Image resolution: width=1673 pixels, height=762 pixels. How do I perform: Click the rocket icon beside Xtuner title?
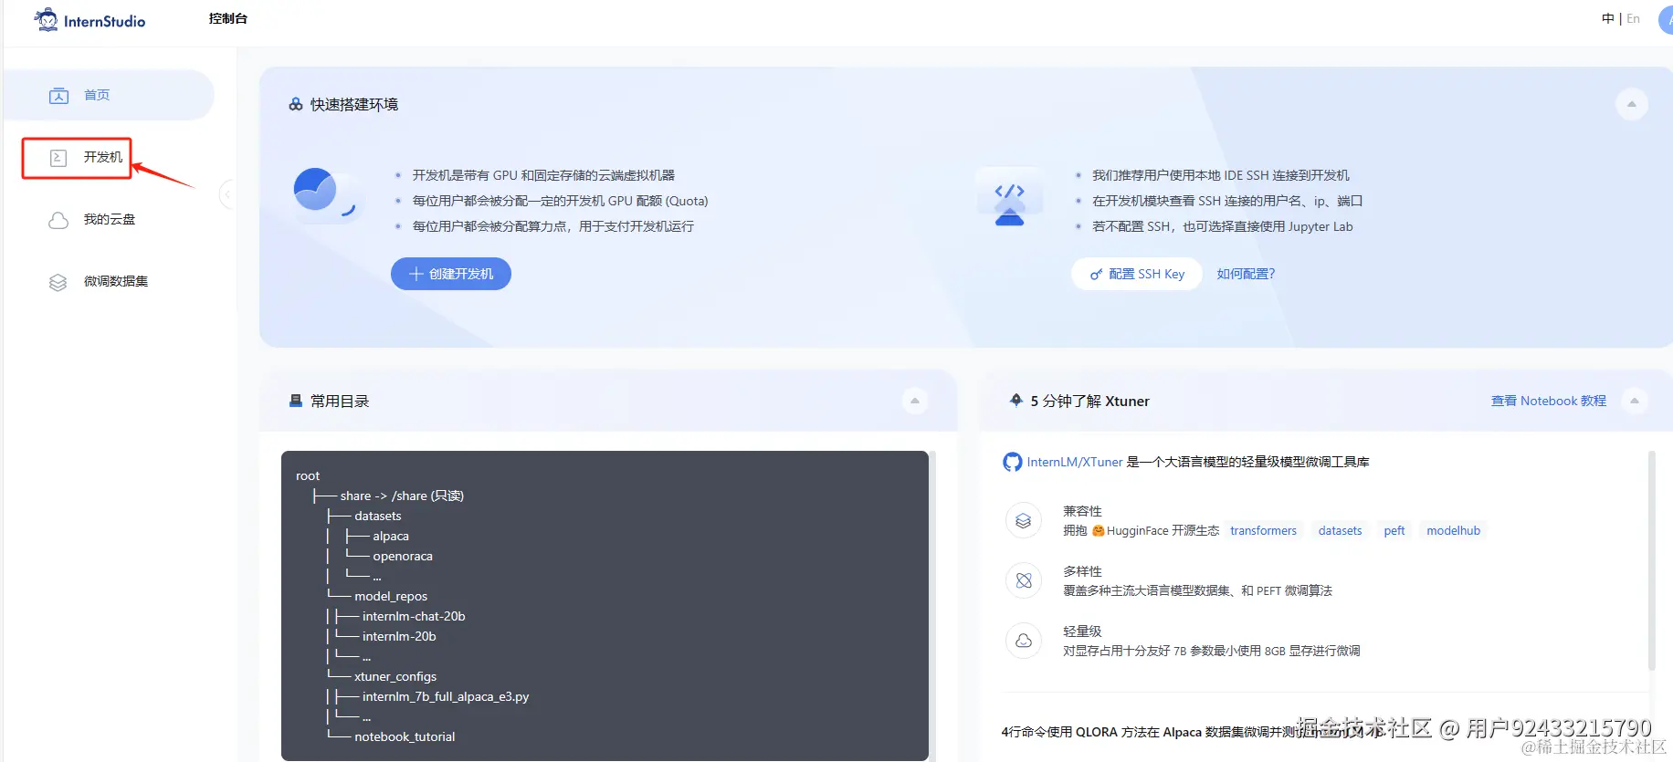tap(1015, 400)
